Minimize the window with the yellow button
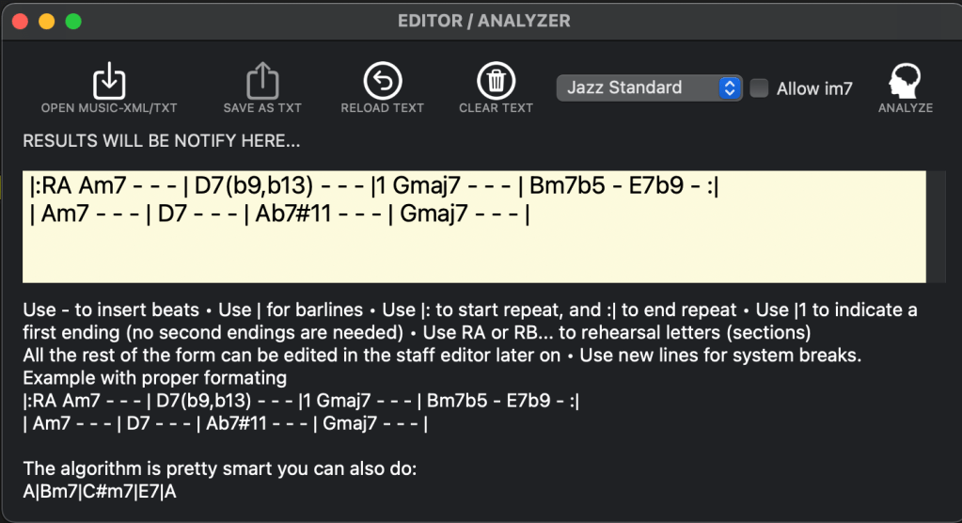This screenshot has height=523, width=962. pyautogui.click(x=46, y=20)
